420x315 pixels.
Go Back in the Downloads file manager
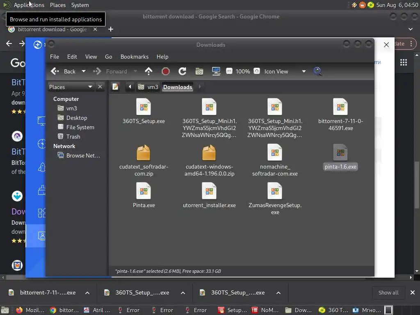[x=63, y=71]
